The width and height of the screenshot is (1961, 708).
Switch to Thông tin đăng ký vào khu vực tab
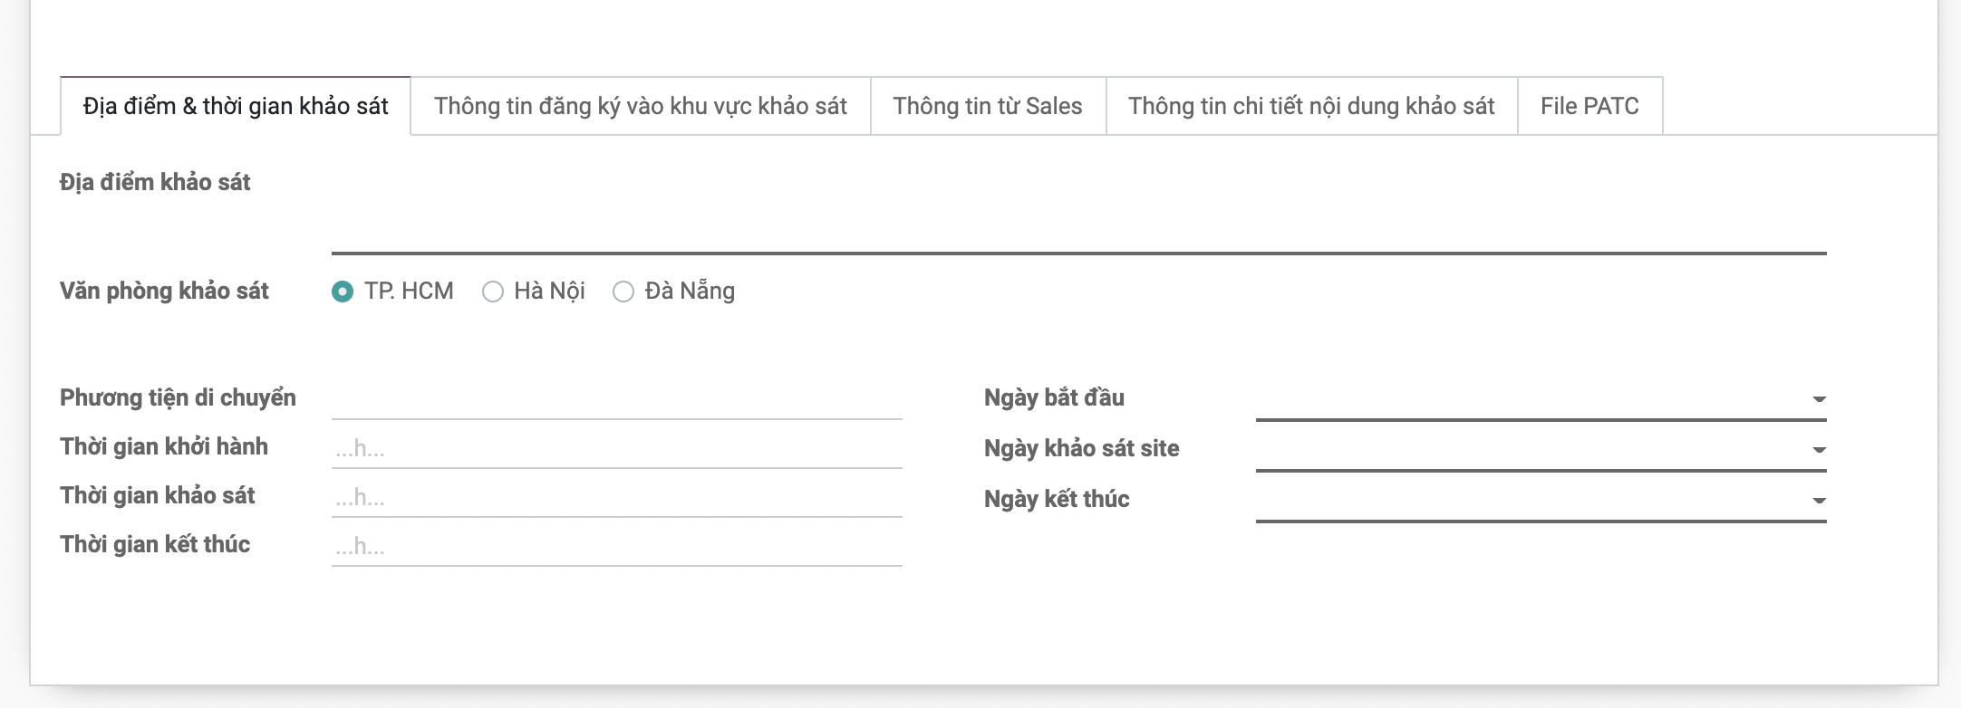tap(640, 107)
